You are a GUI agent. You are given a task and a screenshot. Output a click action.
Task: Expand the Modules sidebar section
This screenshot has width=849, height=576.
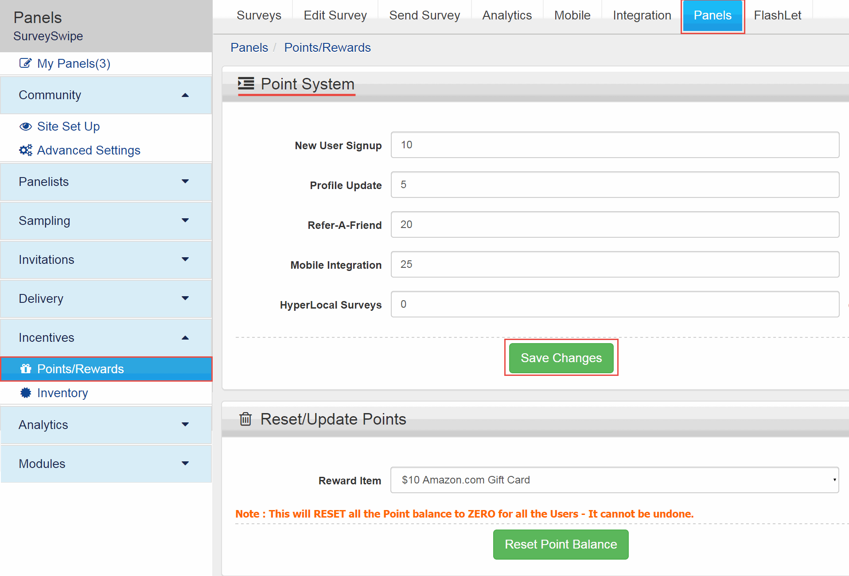(185, 464)
